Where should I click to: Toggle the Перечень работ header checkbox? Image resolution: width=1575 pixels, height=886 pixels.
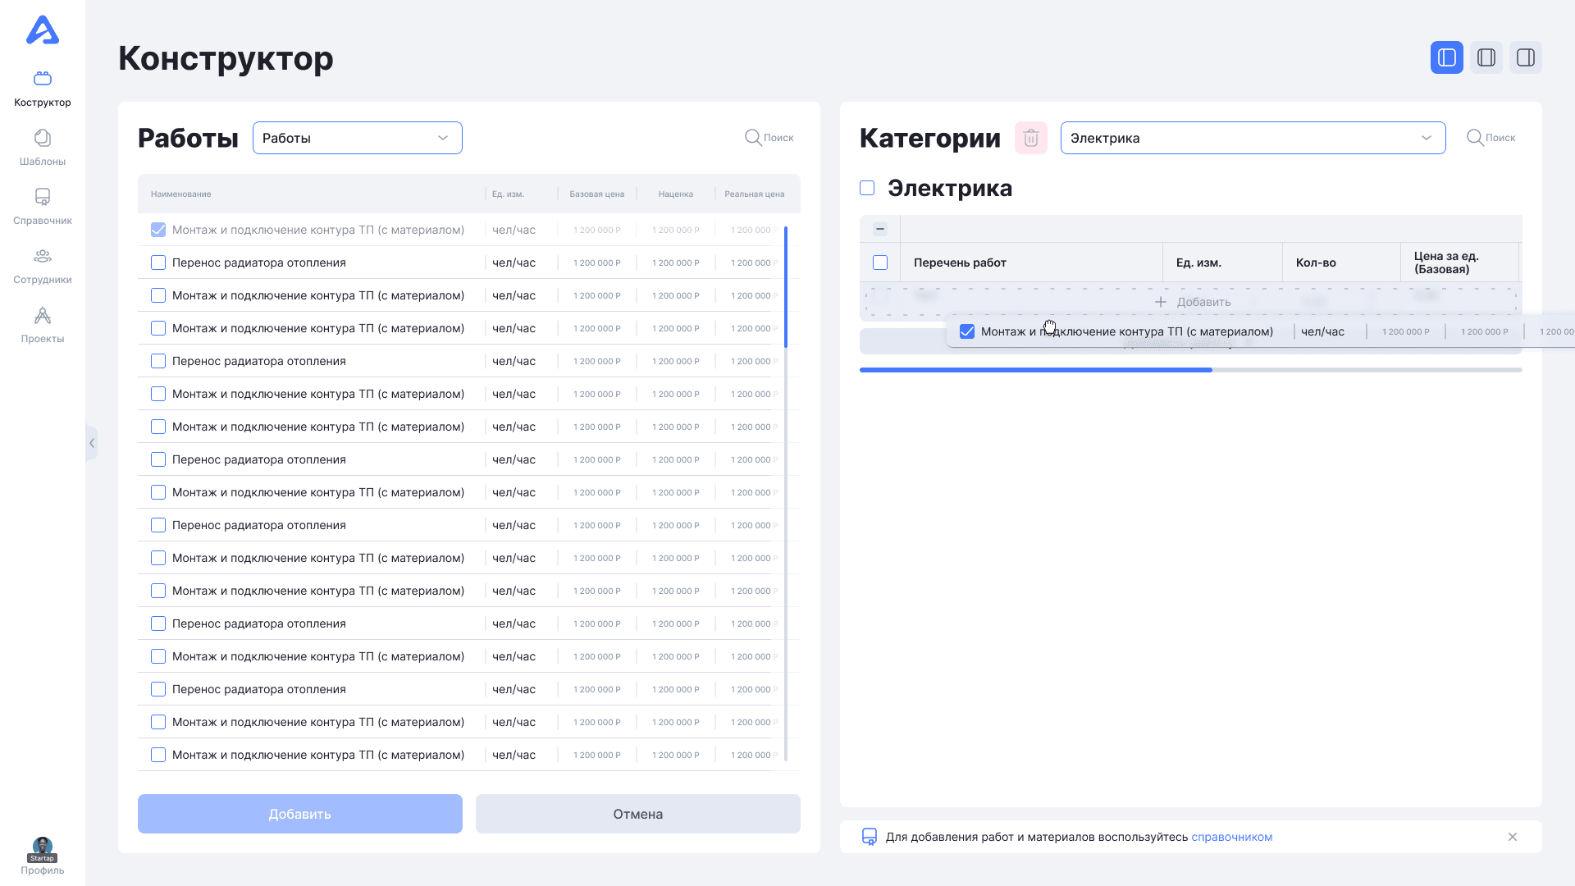(x=880, y=263)
